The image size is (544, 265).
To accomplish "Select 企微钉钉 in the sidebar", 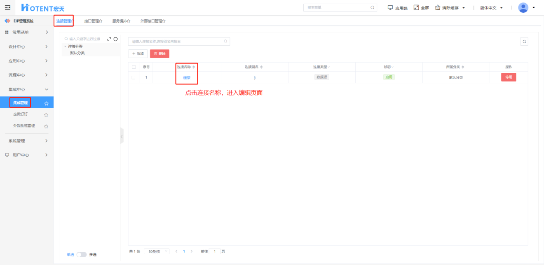I will tap(20, 114).
